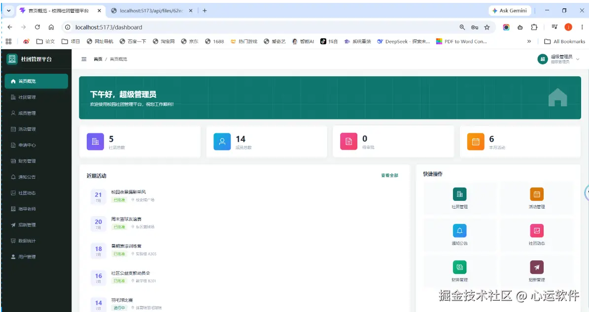Open 活动管理 quick action tile

tap(537, 198)
